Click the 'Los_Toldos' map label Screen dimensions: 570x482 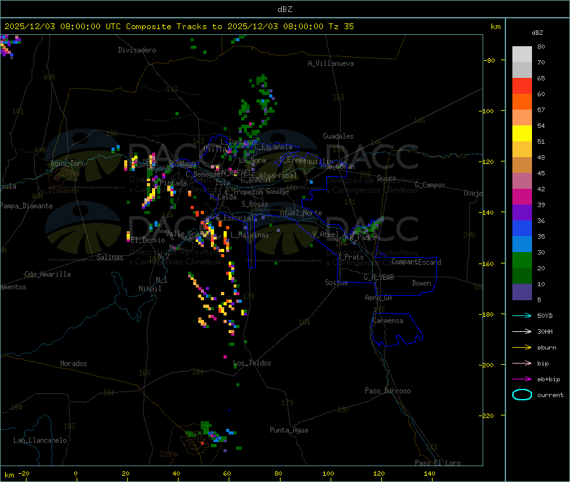click(252, 363)
